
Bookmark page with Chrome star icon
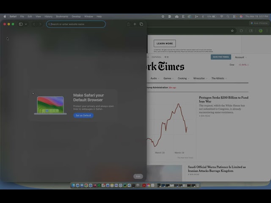(x=232, y=31)
